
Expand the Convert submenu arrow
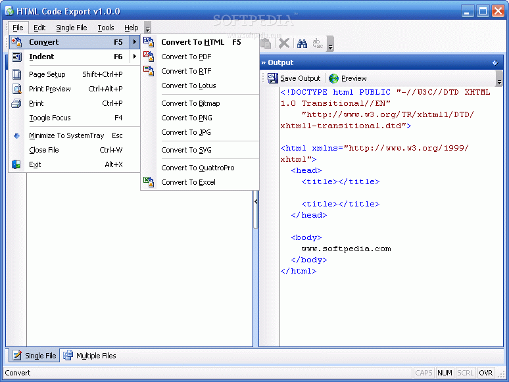pyautogui.click(x=134, y=42)
